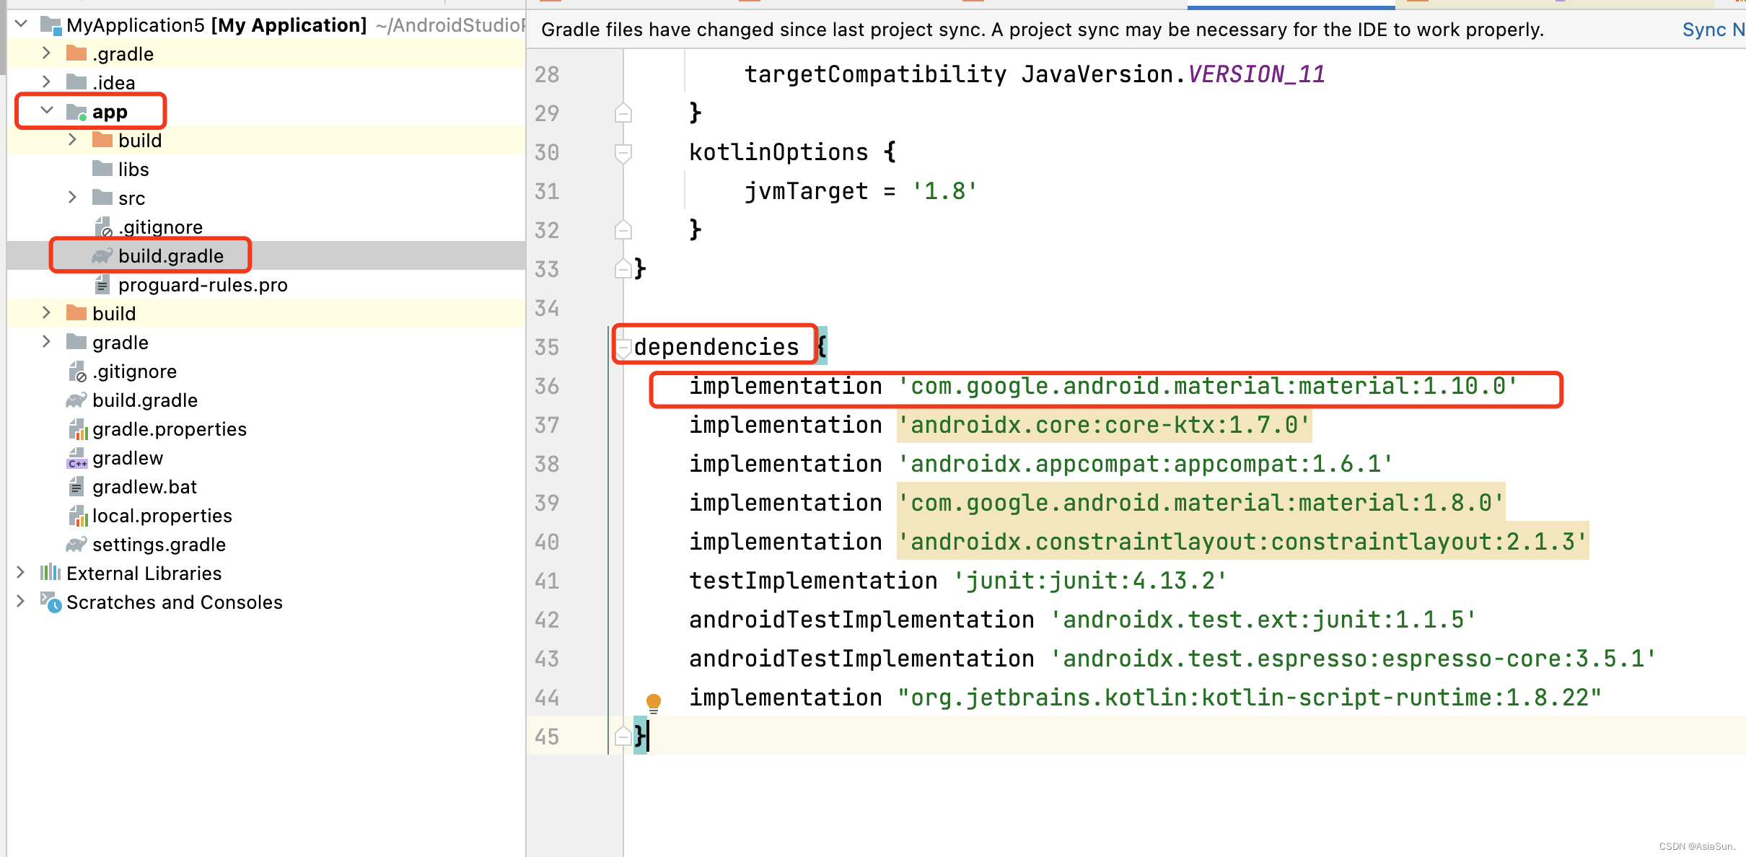This screenshot has width=1746, height=857.
Task: Collapse the app module arrow
Action: coord(47,111)
